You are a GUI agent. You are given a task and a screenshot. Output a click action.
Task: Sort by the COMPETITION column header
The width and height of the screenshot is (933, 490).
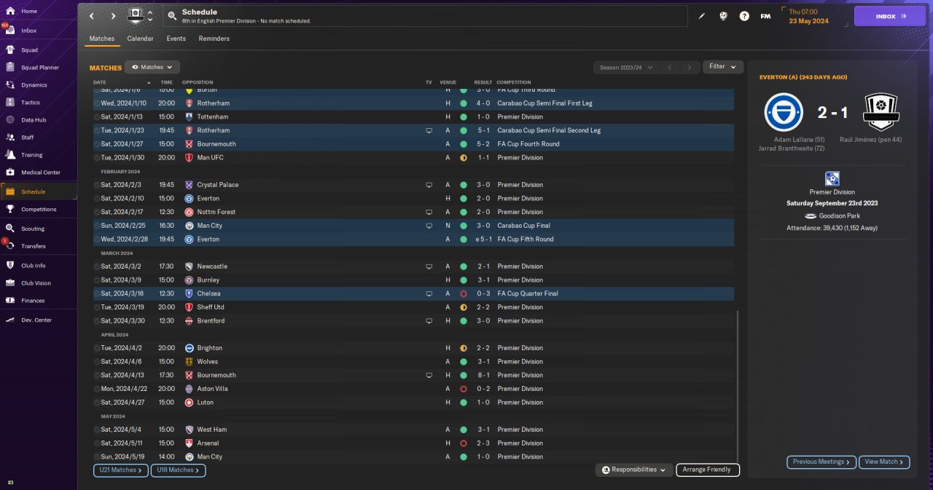pos(514,82)
